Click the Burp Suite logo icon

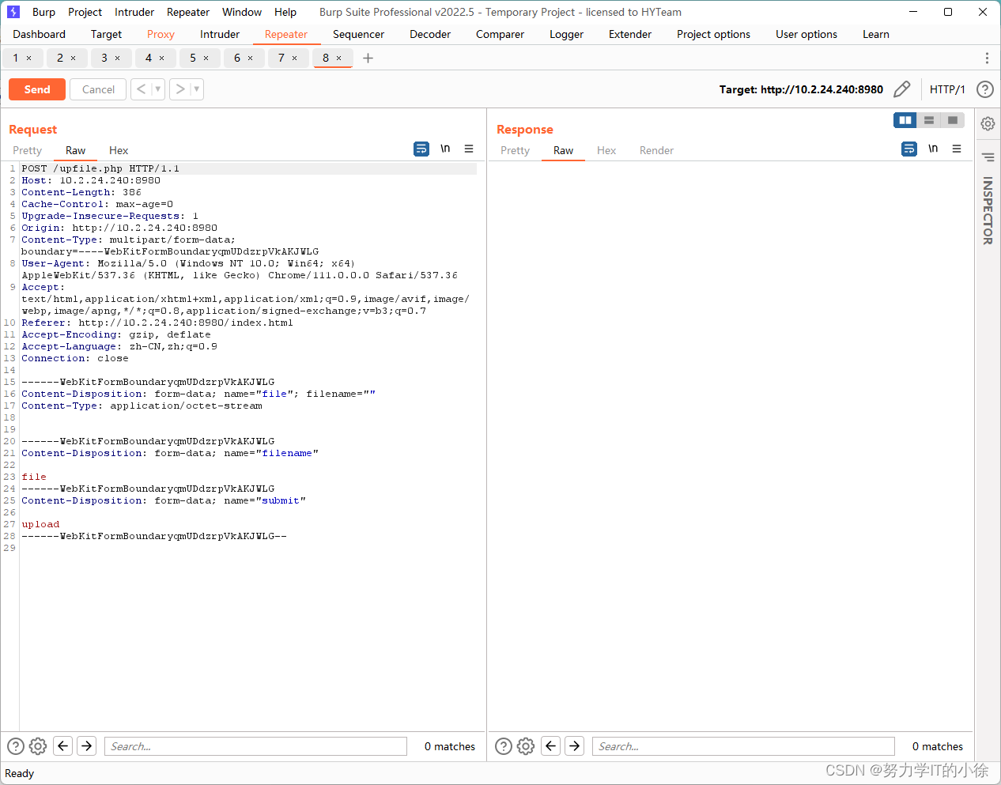[x=13, y=12]
